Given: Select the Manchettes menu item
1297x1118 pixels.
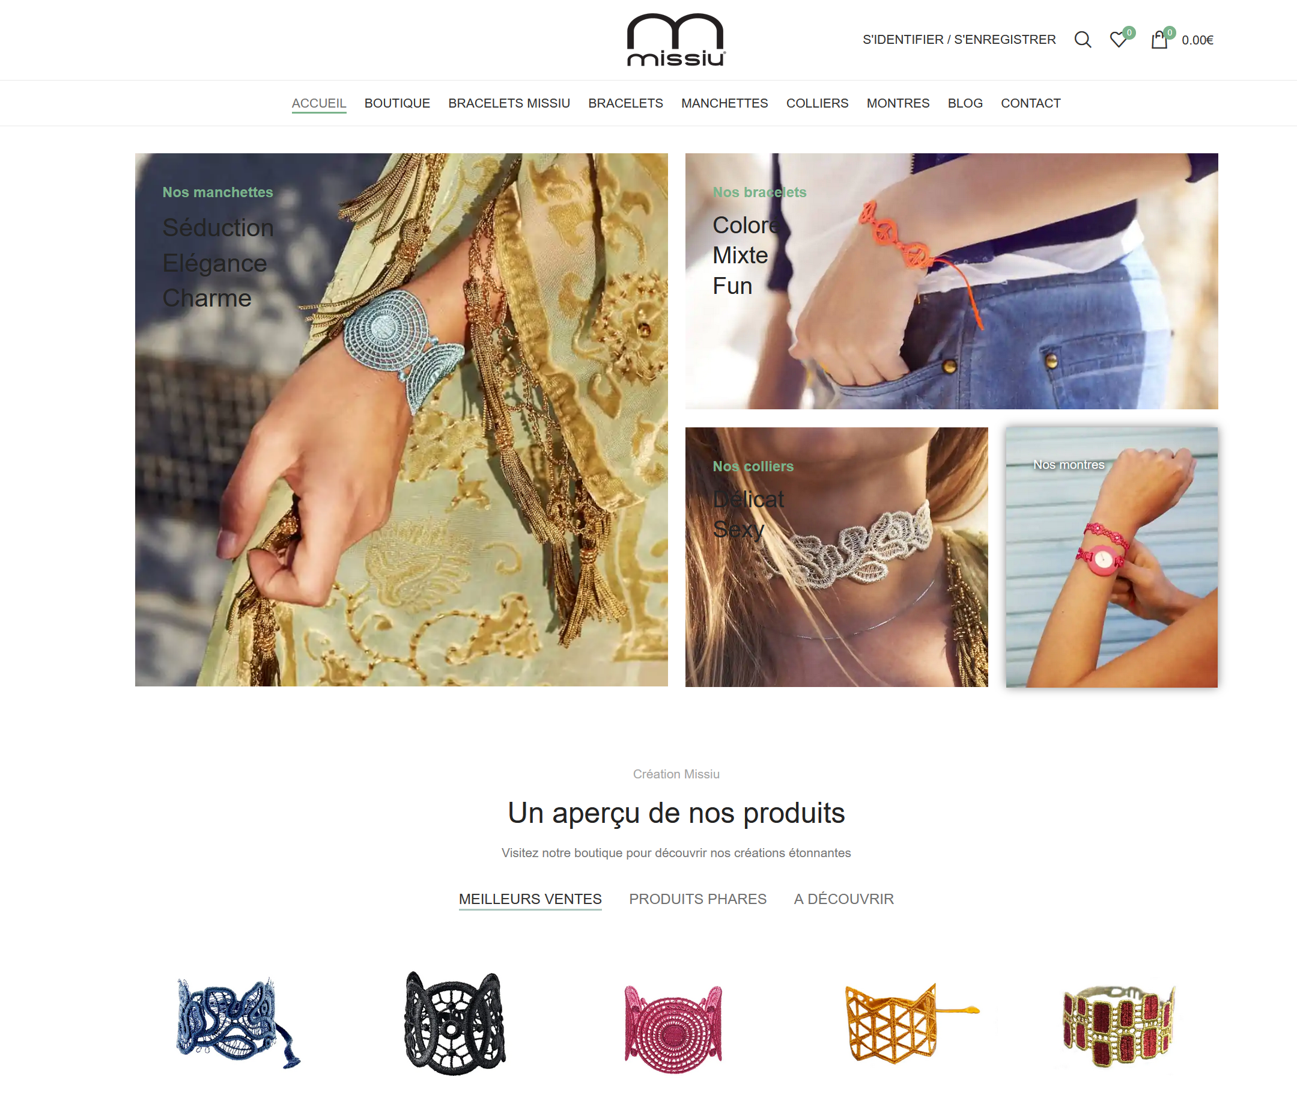Looking at the screenshot, I should point(724,103).
